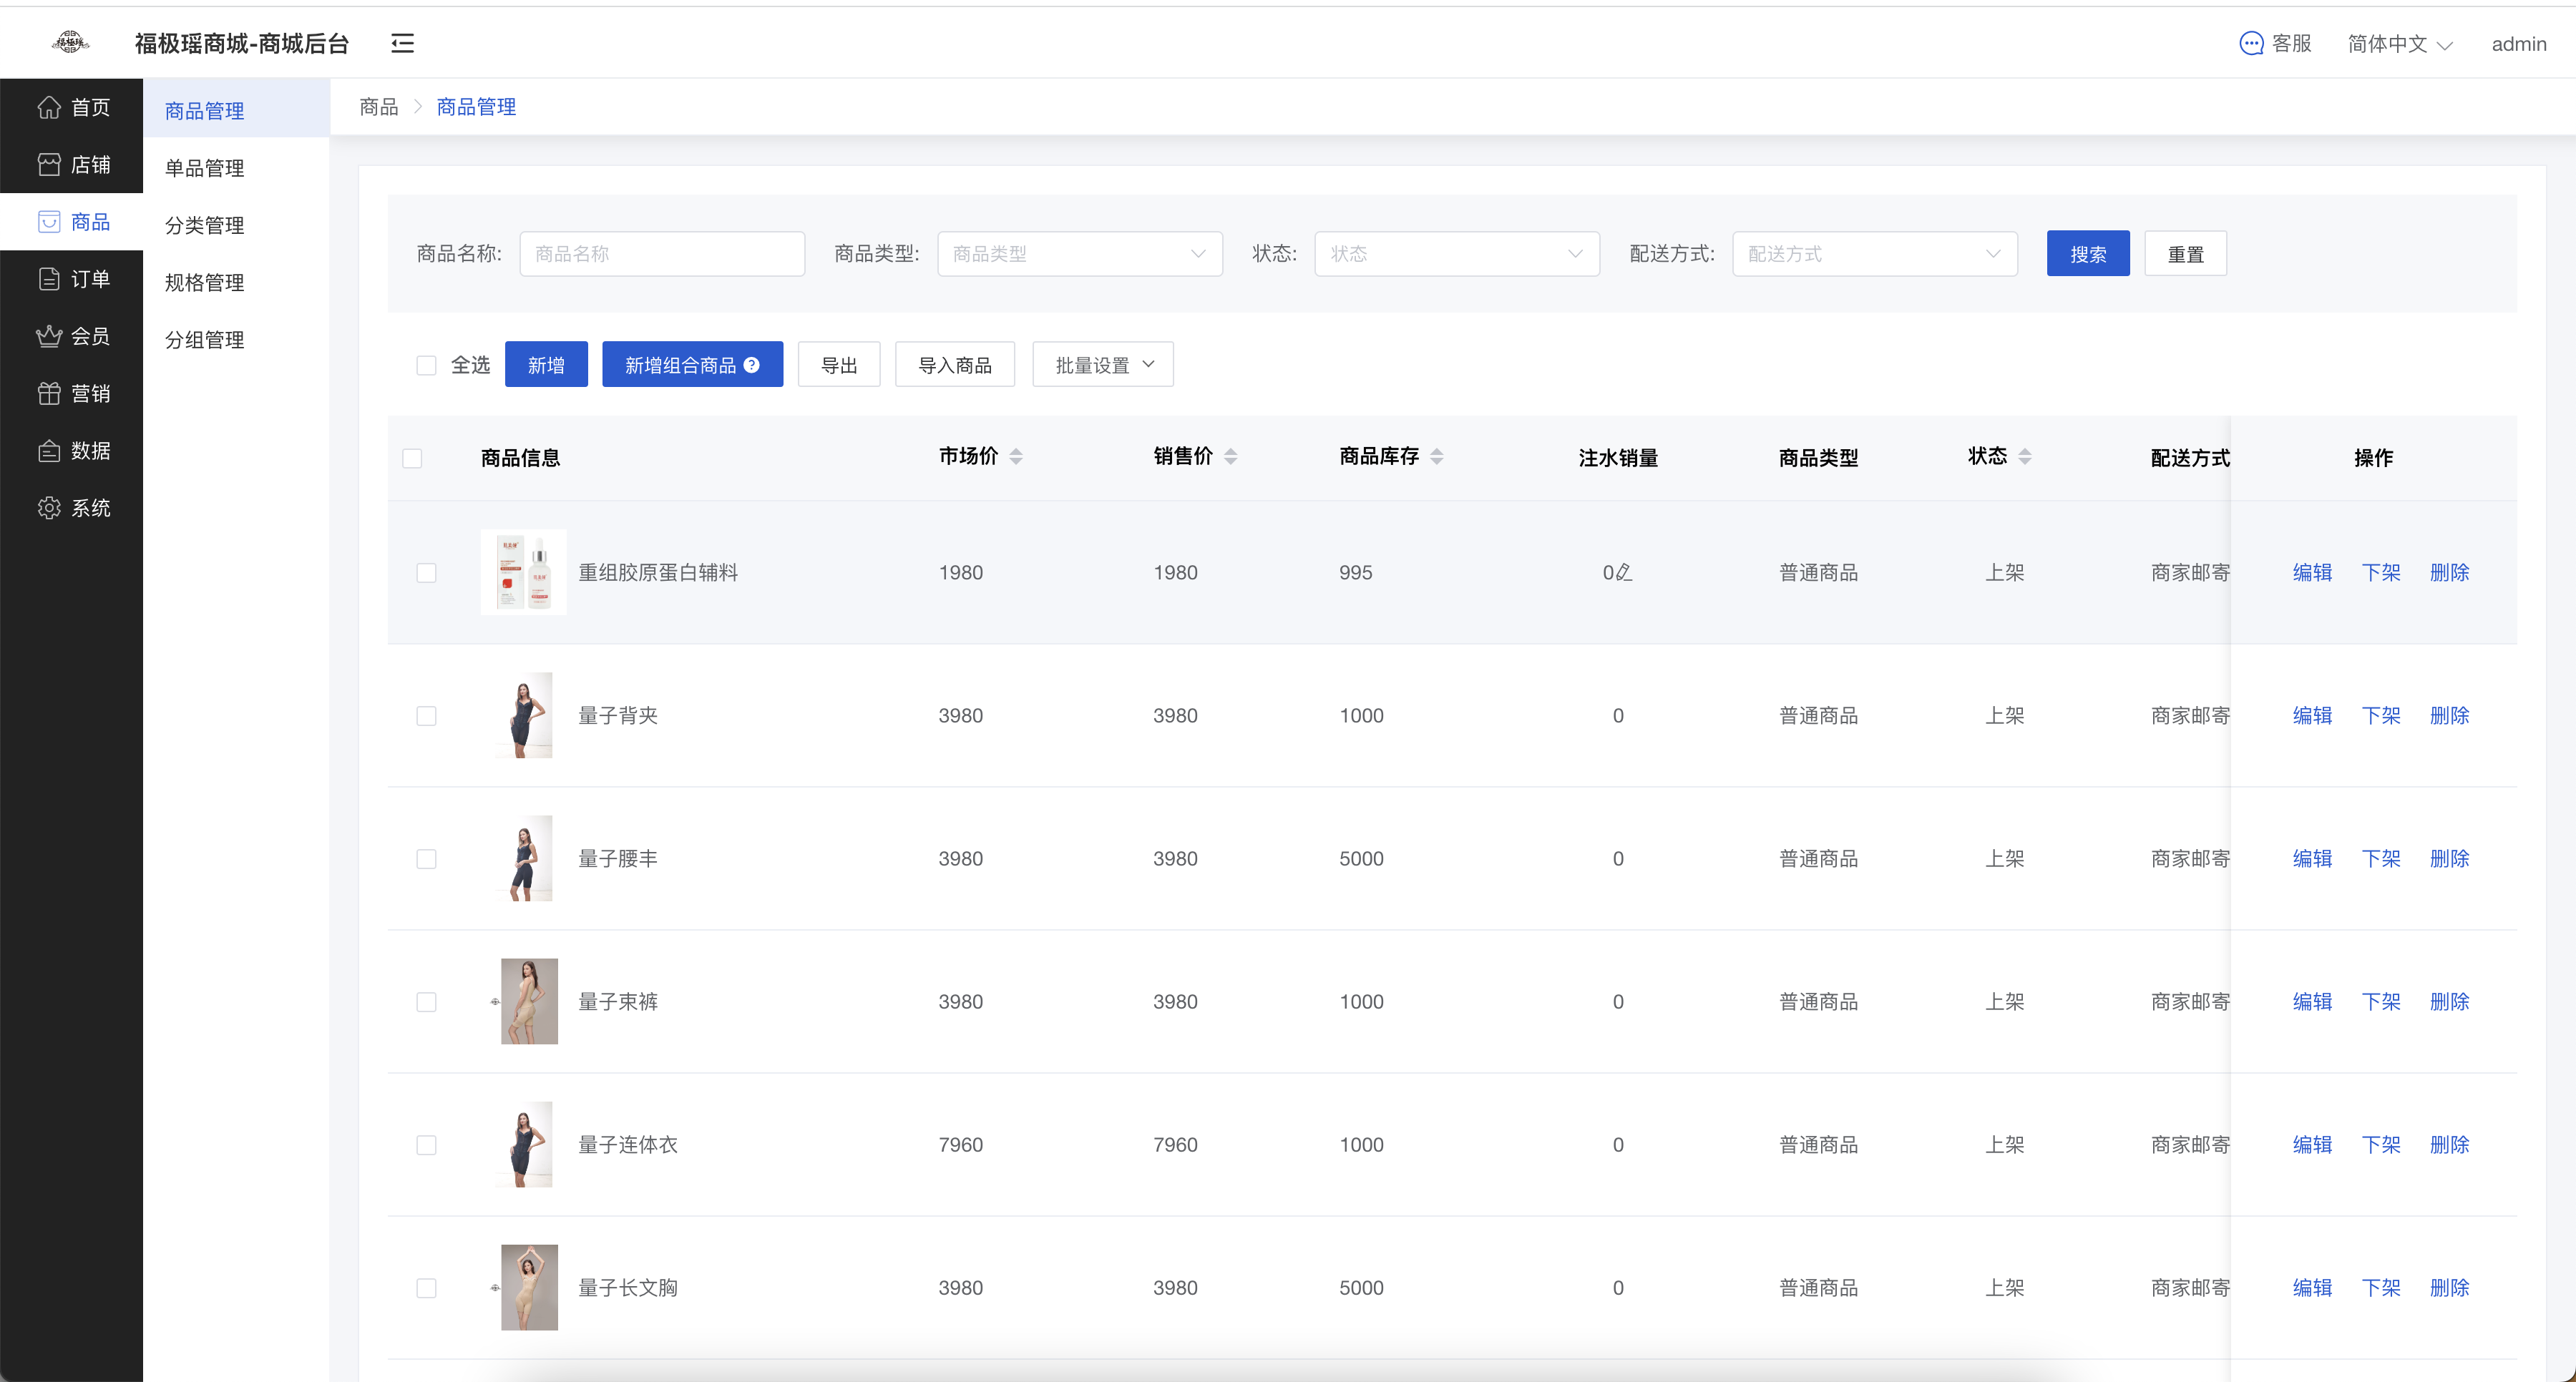Click the 导出 export button
The height and width of the screenshot is (1382, 2576).
pos(839,365)
